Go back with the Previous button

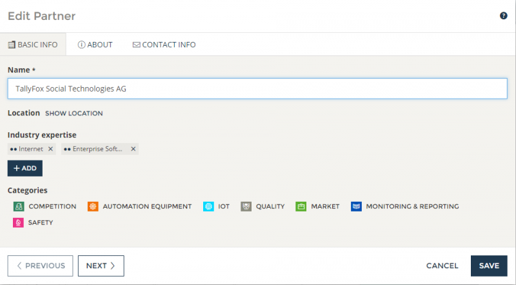click(x=41, y=266)
